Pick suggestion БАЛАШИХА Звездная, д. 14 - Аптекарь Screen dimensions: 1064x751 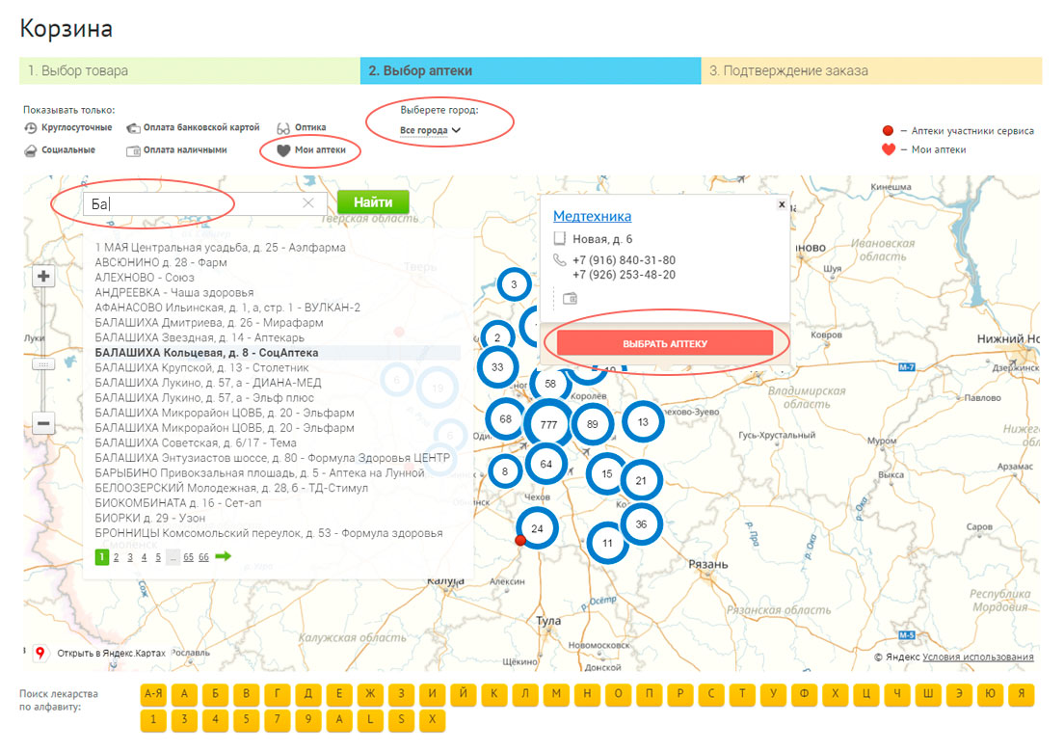pos(199,337)
